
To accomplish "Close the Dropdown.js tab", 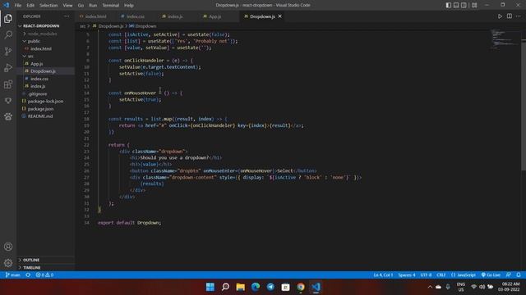I will click(279, 16).
